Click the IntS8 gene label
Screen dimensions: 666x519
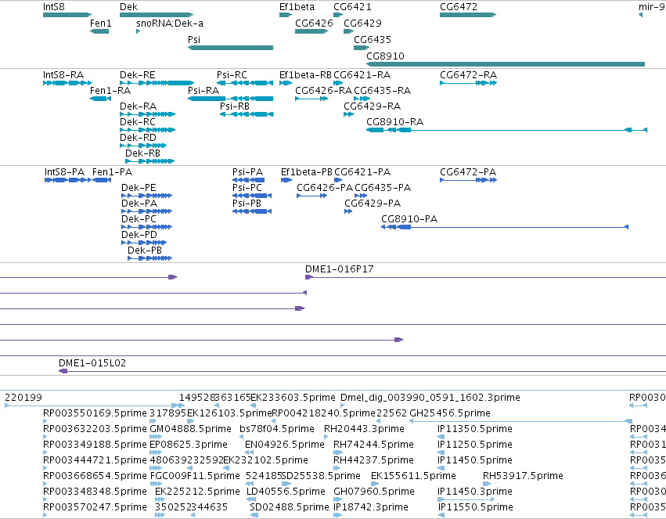[x=54, y=7]
